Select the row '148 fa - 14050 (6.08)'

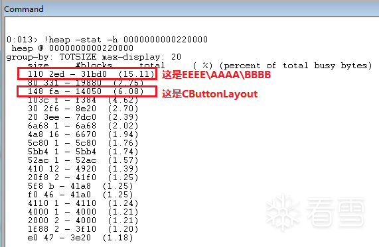pyautogui.click(x=86, y=91)
